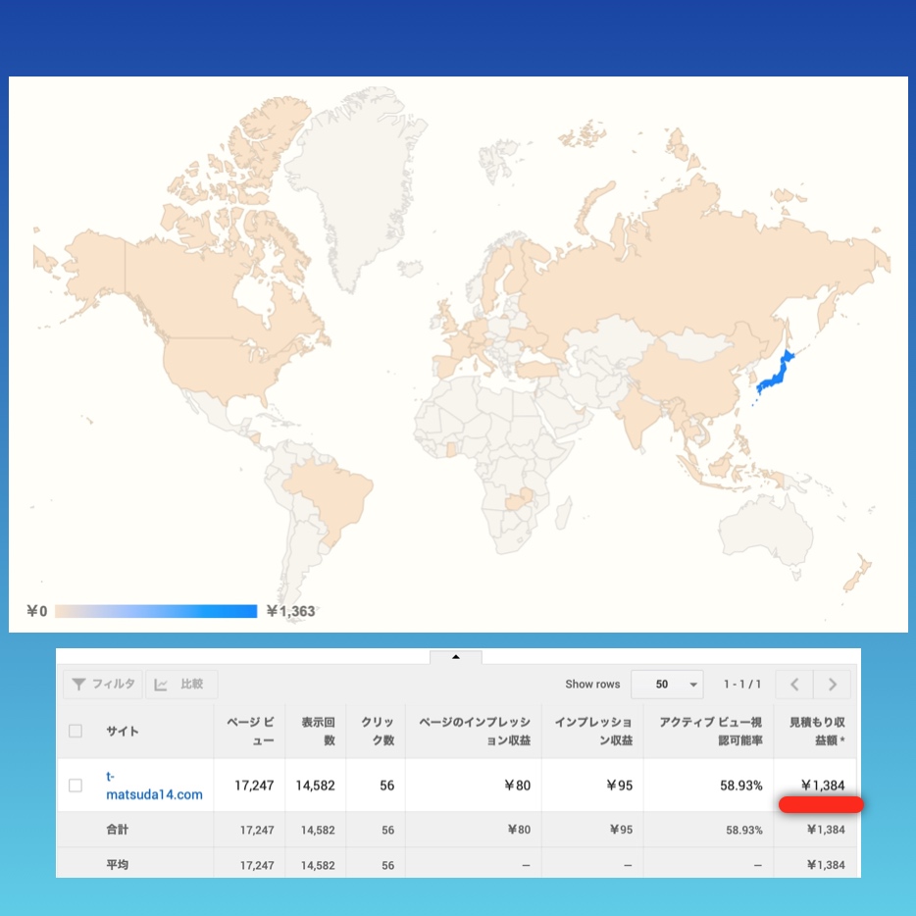Sort by ページのインプレッション収益 column header
The width and height of the screenshot is (916, 916).
click(474, 731)
